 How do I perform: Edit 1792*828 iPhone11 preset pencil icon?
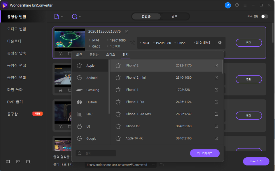click(x=216, y=90)
